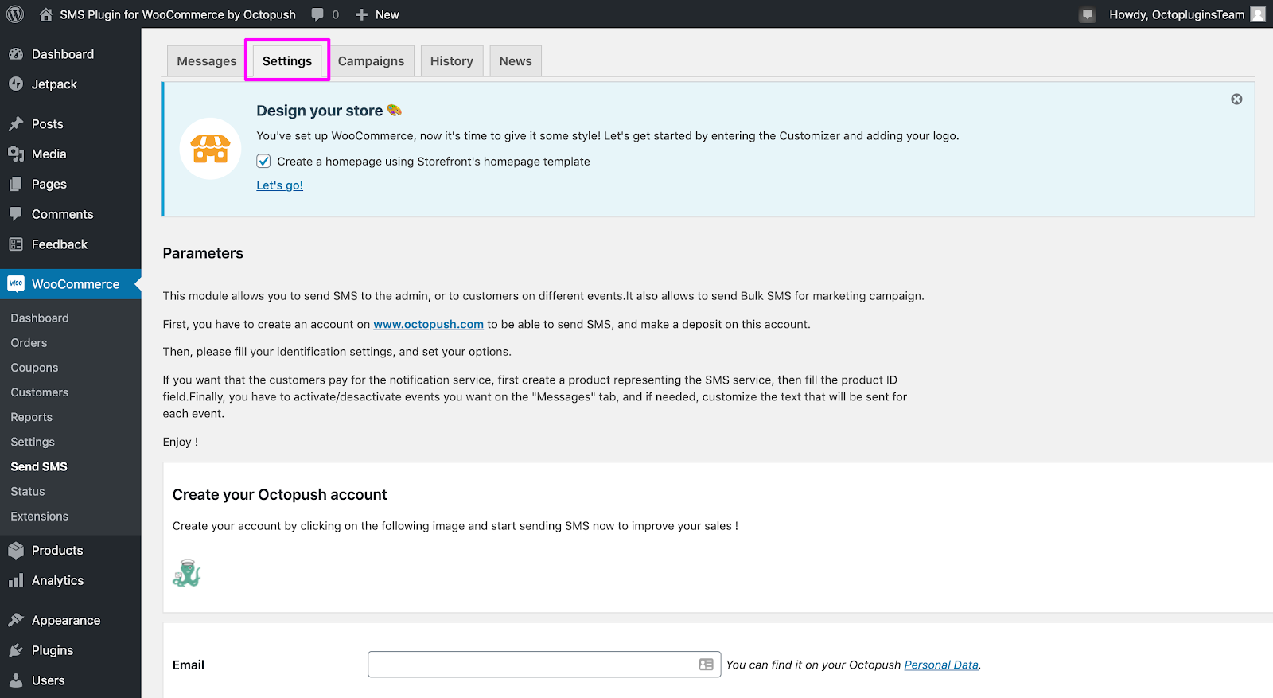Click the orange storefront icon
1273x698 pixels.
[x=211, y=149]
